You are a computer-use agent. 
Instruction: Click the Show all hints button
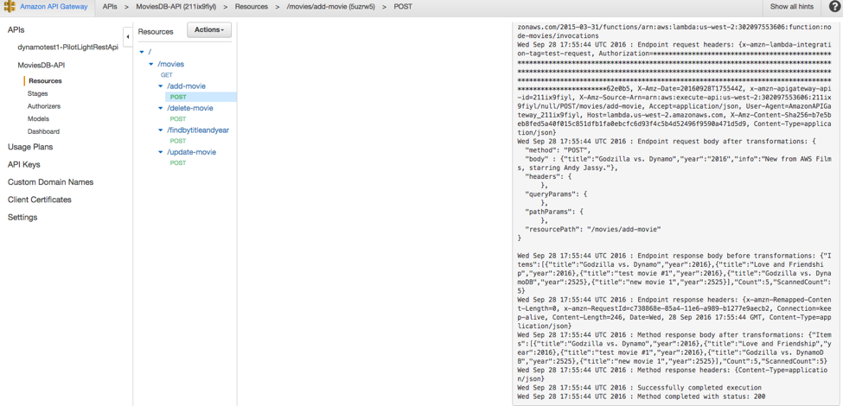792,7
